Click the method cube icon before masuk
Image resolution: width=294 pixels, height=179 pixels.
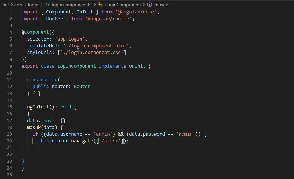150,5
